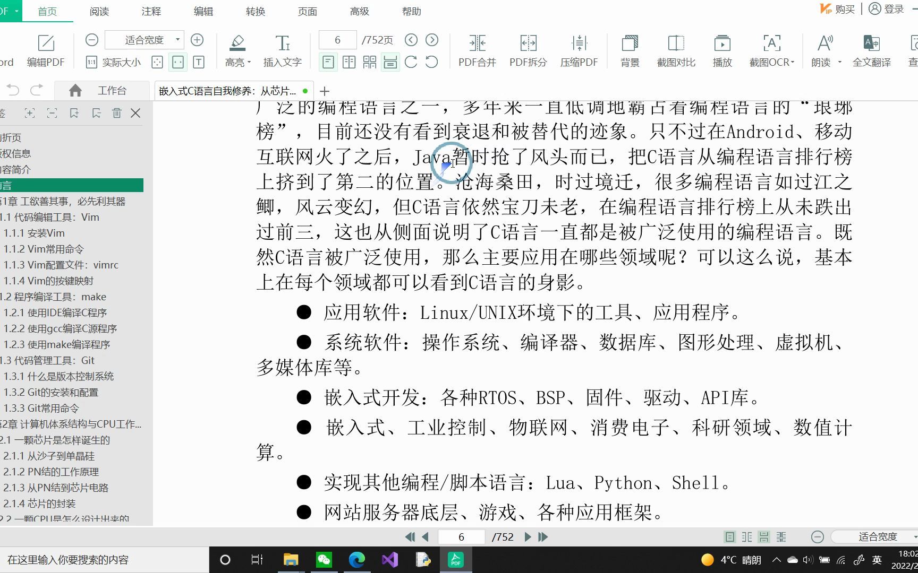Collapse all bookmarks in the sidebar
The image size is (918, 573).
pos(52,113)
